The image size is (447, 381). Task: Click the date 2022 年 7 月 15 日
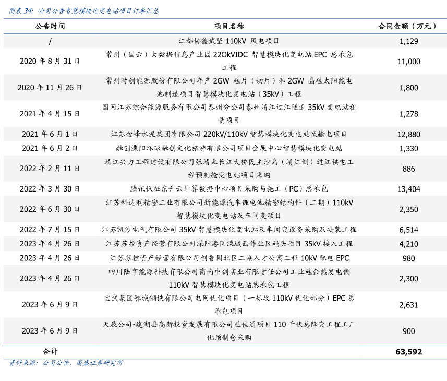pyautogui.click(x=50, y=230)
